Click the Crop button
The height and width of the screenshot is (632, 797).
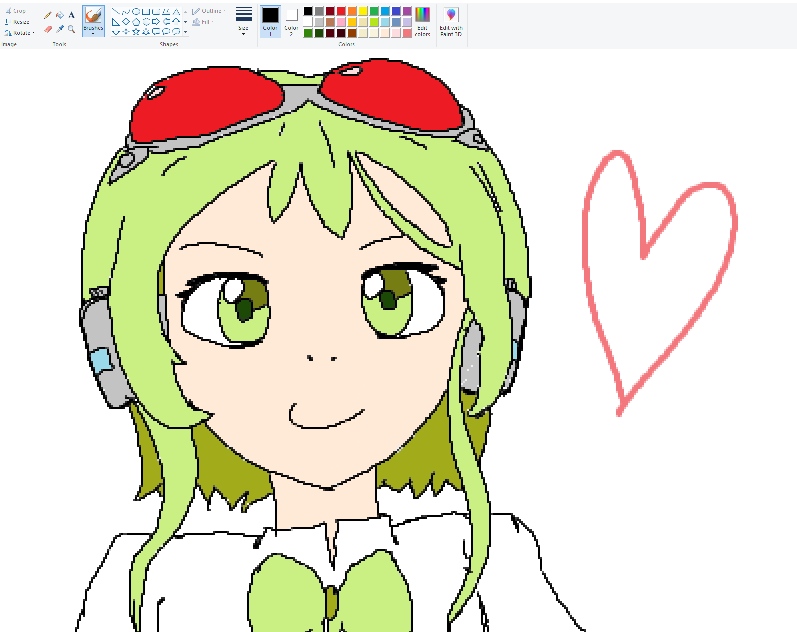[x=15, y=11]
